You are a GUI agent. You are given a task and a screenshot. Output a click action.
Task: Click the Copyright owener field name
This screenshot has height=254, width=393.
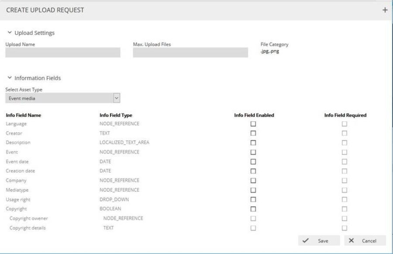28,218
